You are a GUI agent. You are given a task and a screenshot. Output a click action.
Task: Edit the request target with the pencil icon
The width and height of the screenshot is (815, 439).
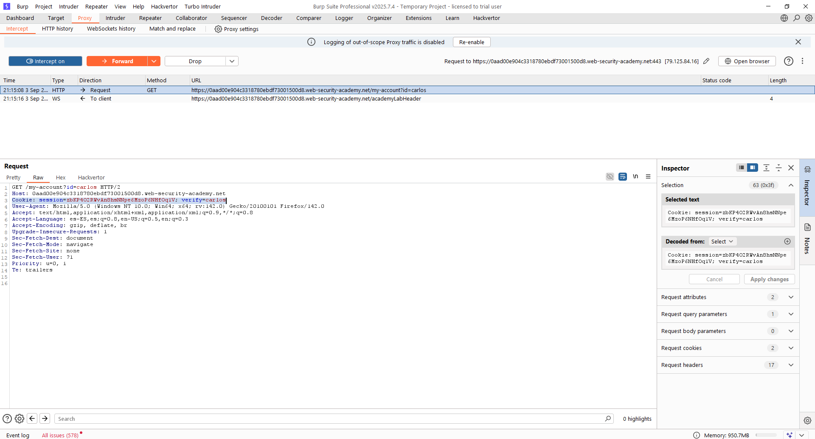click(706, 61)
